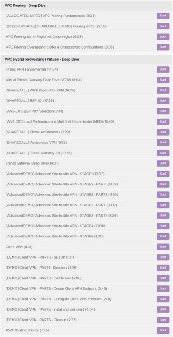Start Client VPN PART2 Certificates demo

(163, 278)
